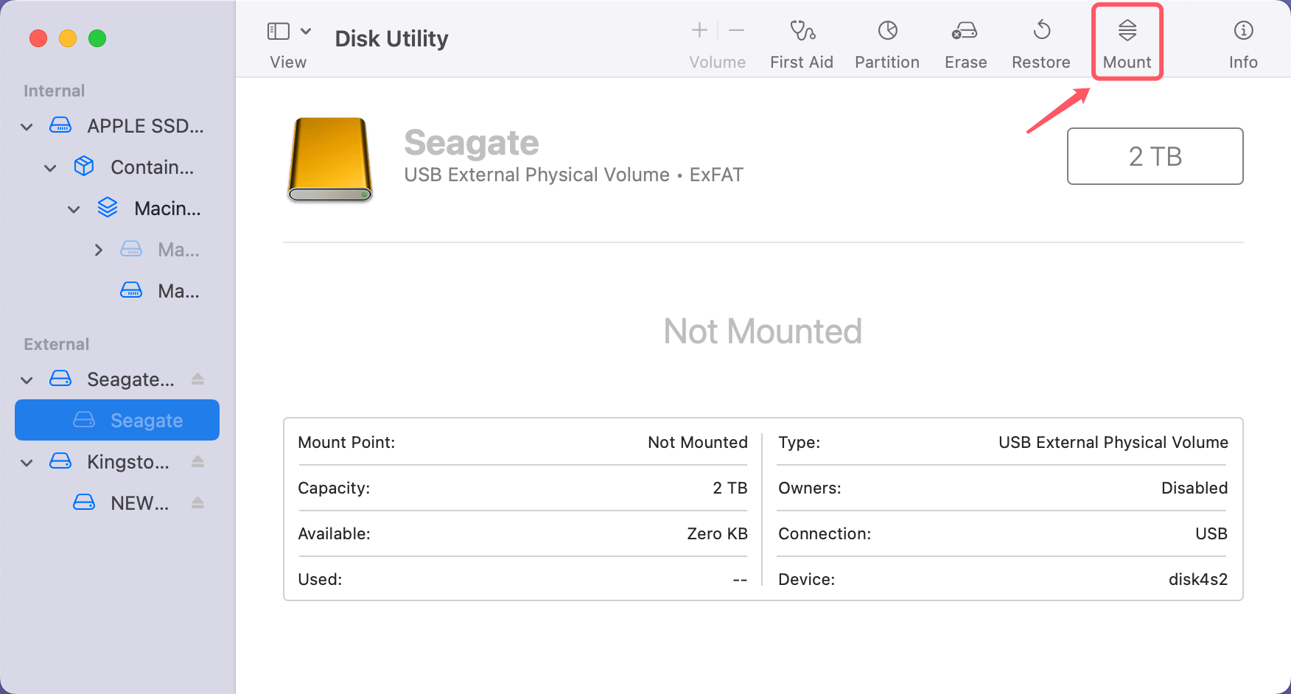Image resolution: width=1291 pixels, height=694 pixels.
Task: Mount the Seagate volume from the toolbar
Action: coord(1126,41)
